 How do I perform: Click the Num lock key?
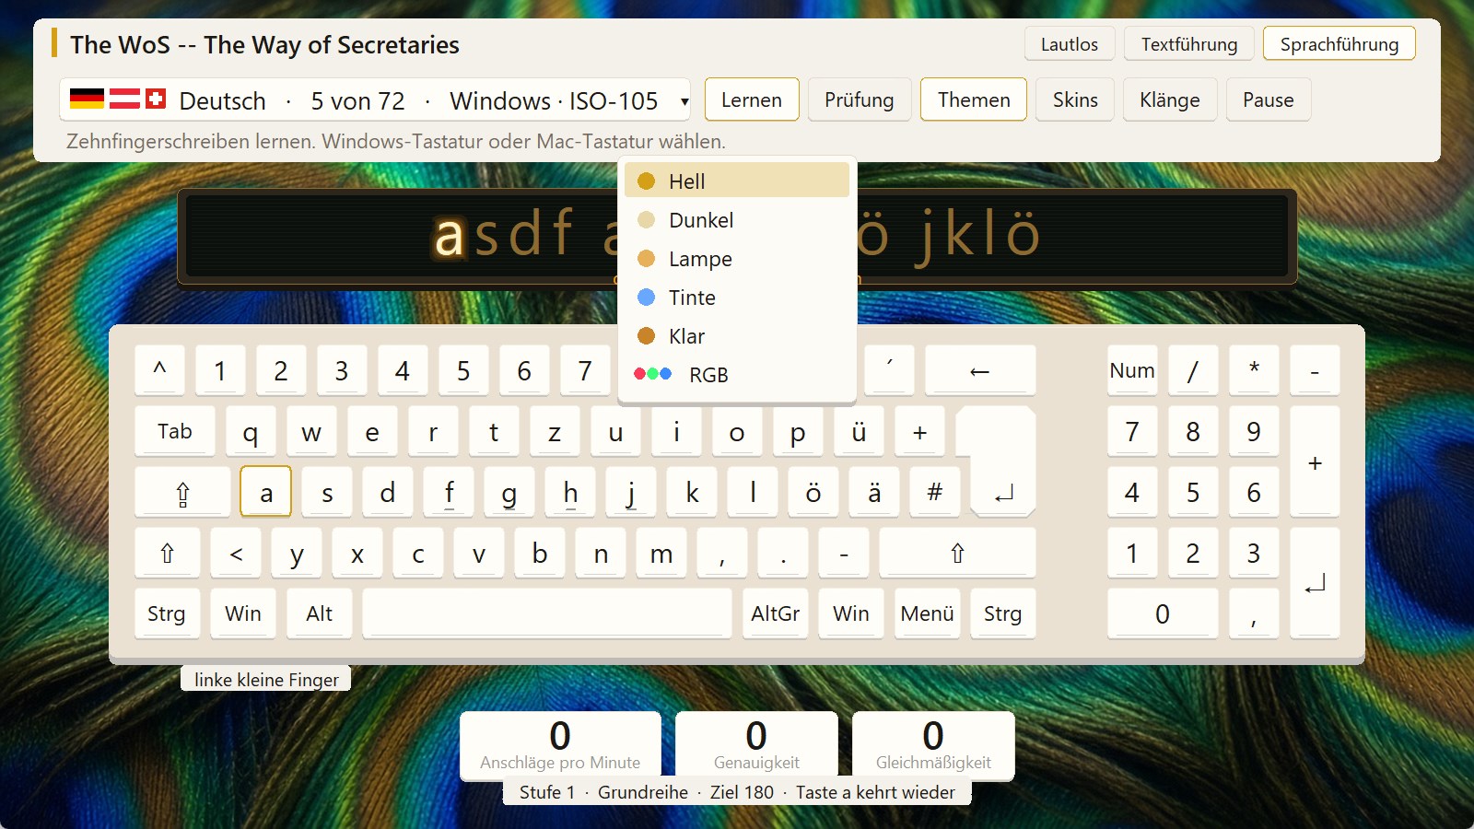(x=1132, y=370)
